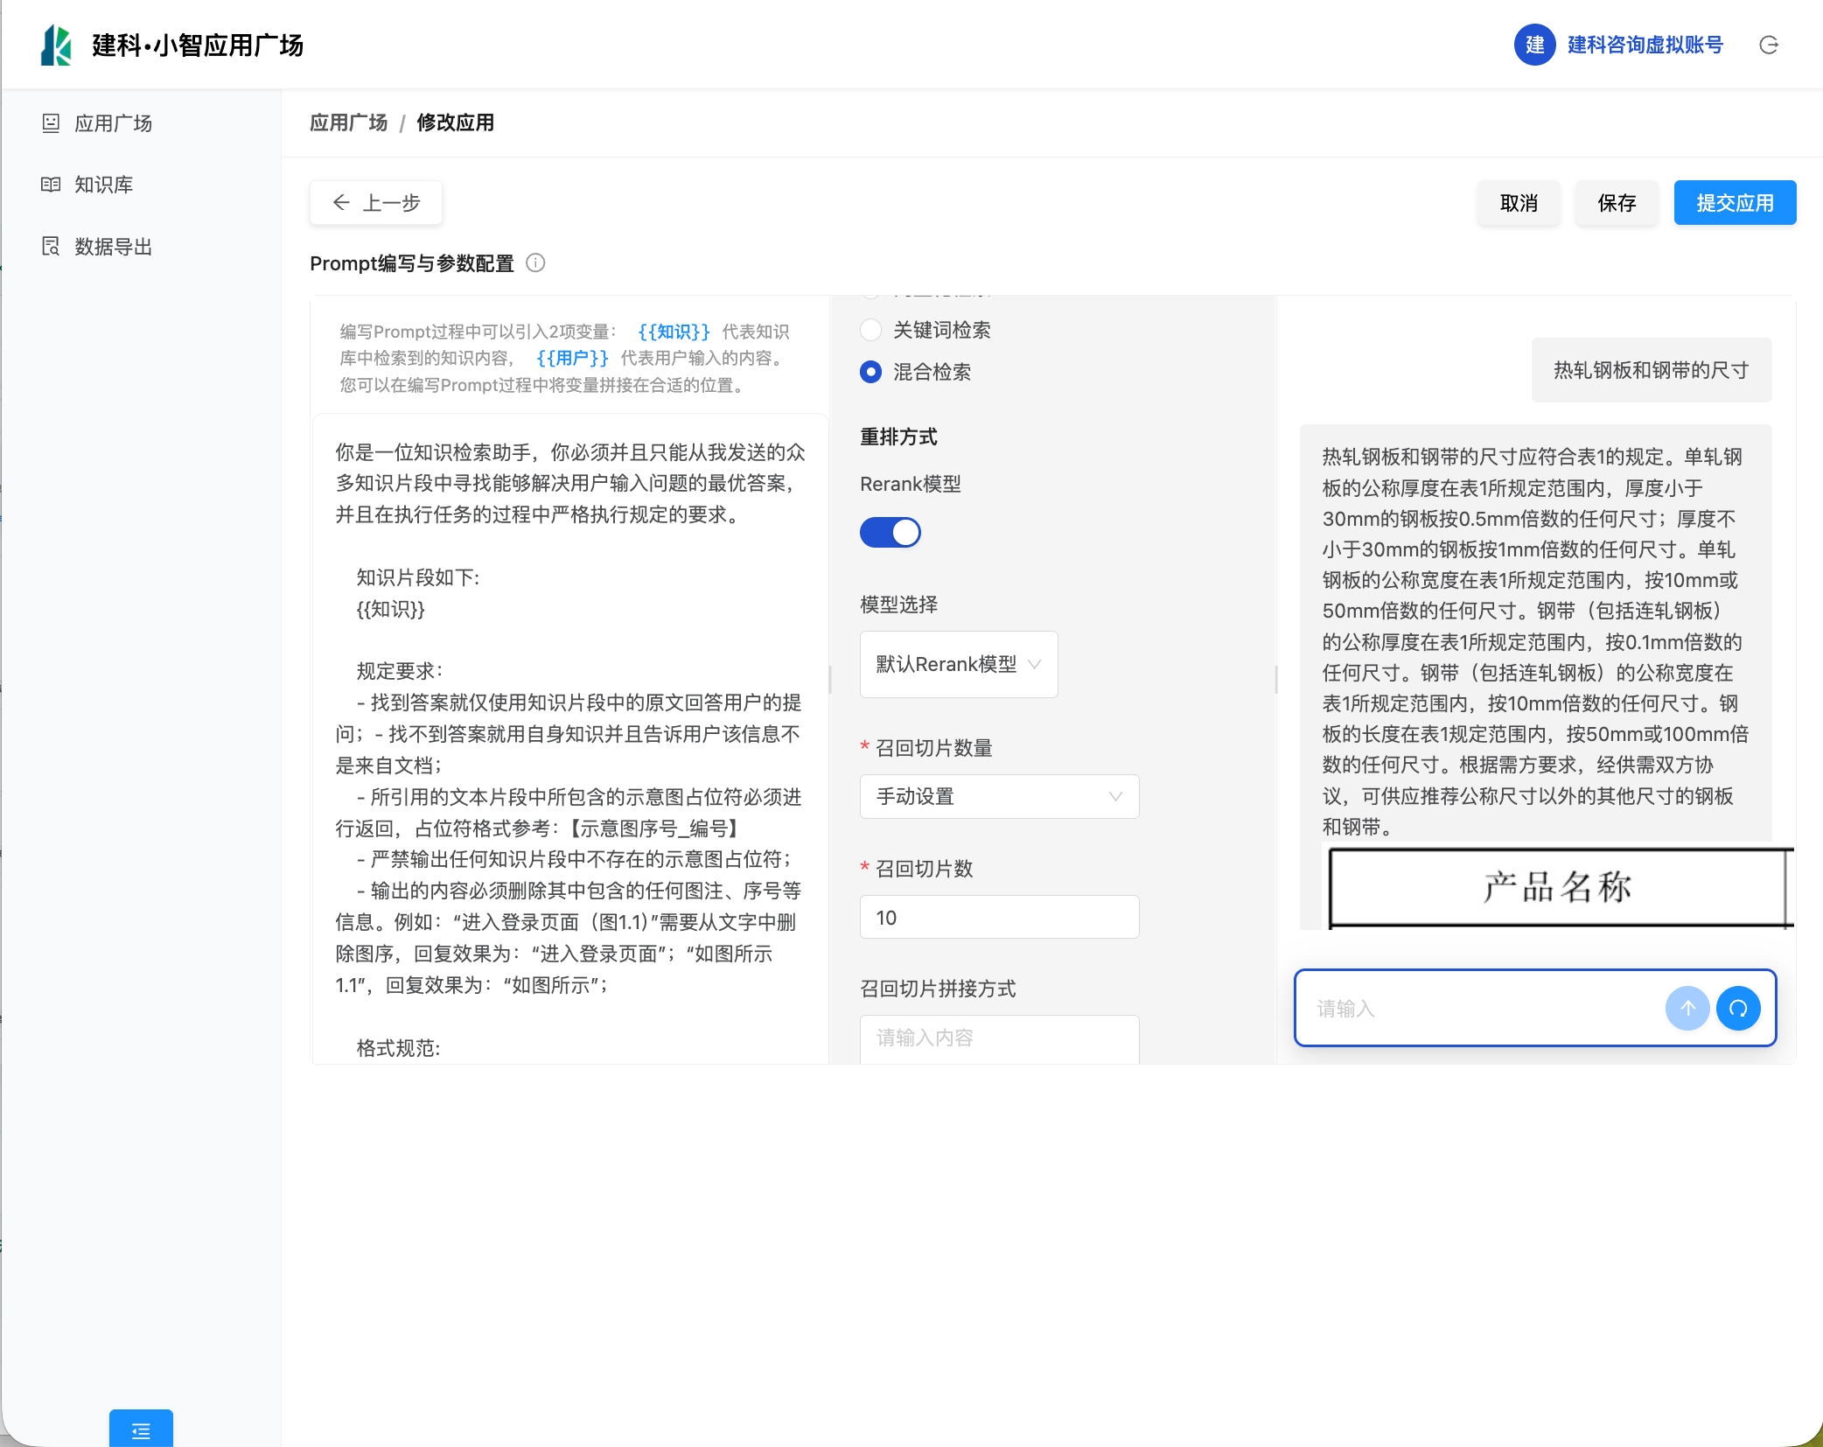The height and width of the screenshot is (1447, 1823).
Task: Click the 应用广场 breadcrumb link
Action: click(x=348, y=122)
